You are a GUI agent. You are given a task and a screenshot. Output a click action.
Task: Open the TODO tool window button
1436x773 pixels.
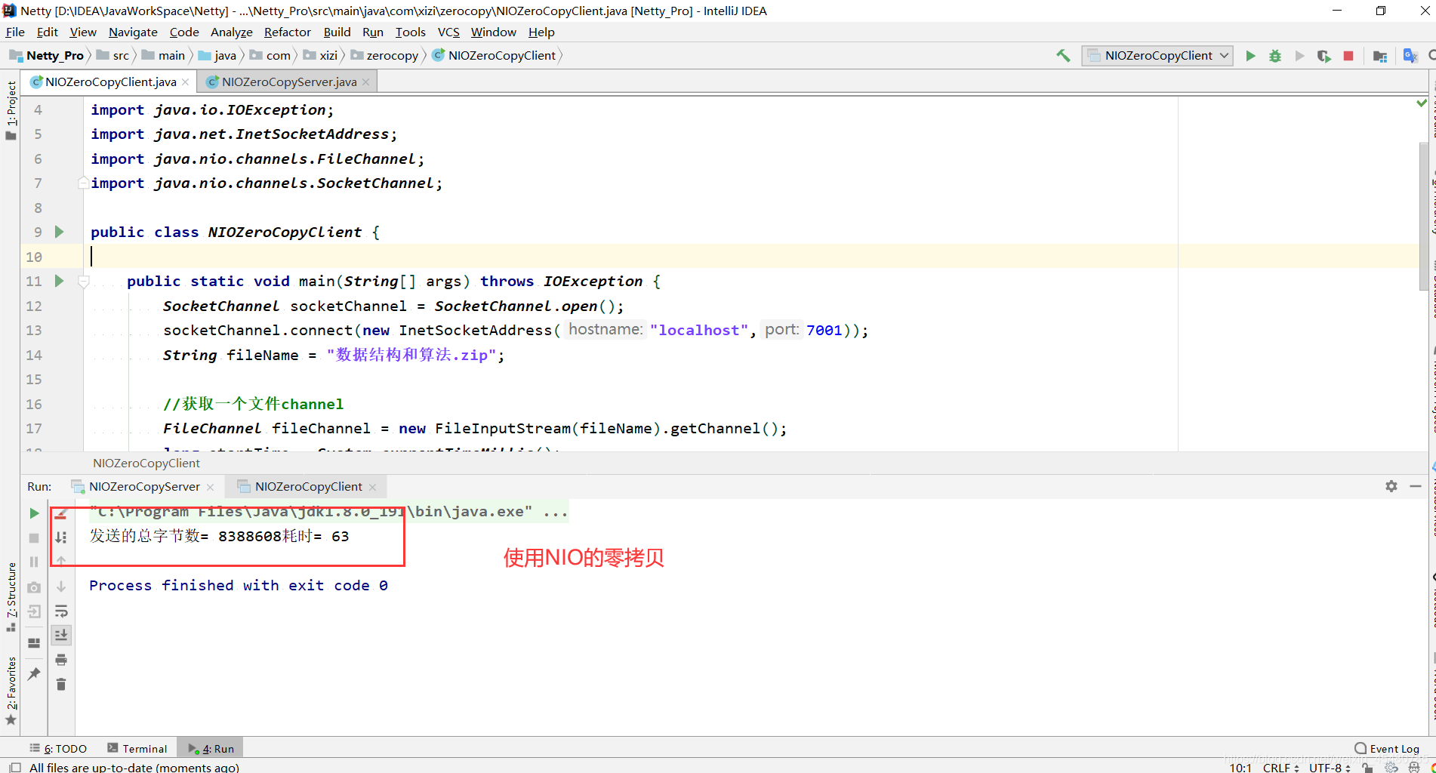pos(58,748)
